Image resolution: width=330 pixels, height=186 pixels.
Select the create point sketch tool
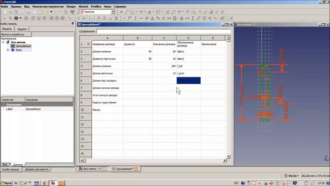(121, 12)
